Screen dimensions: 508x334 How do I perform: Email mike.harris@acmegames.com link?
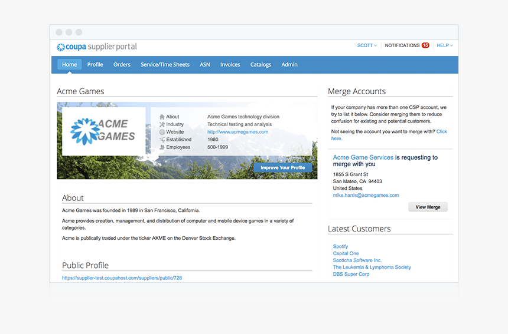tap(366, 196)
